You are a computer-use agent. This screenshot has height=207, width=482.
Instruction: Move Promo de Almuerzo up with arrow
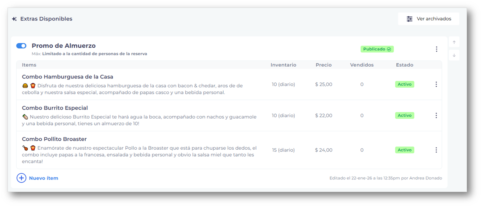[x=454, y=42]
